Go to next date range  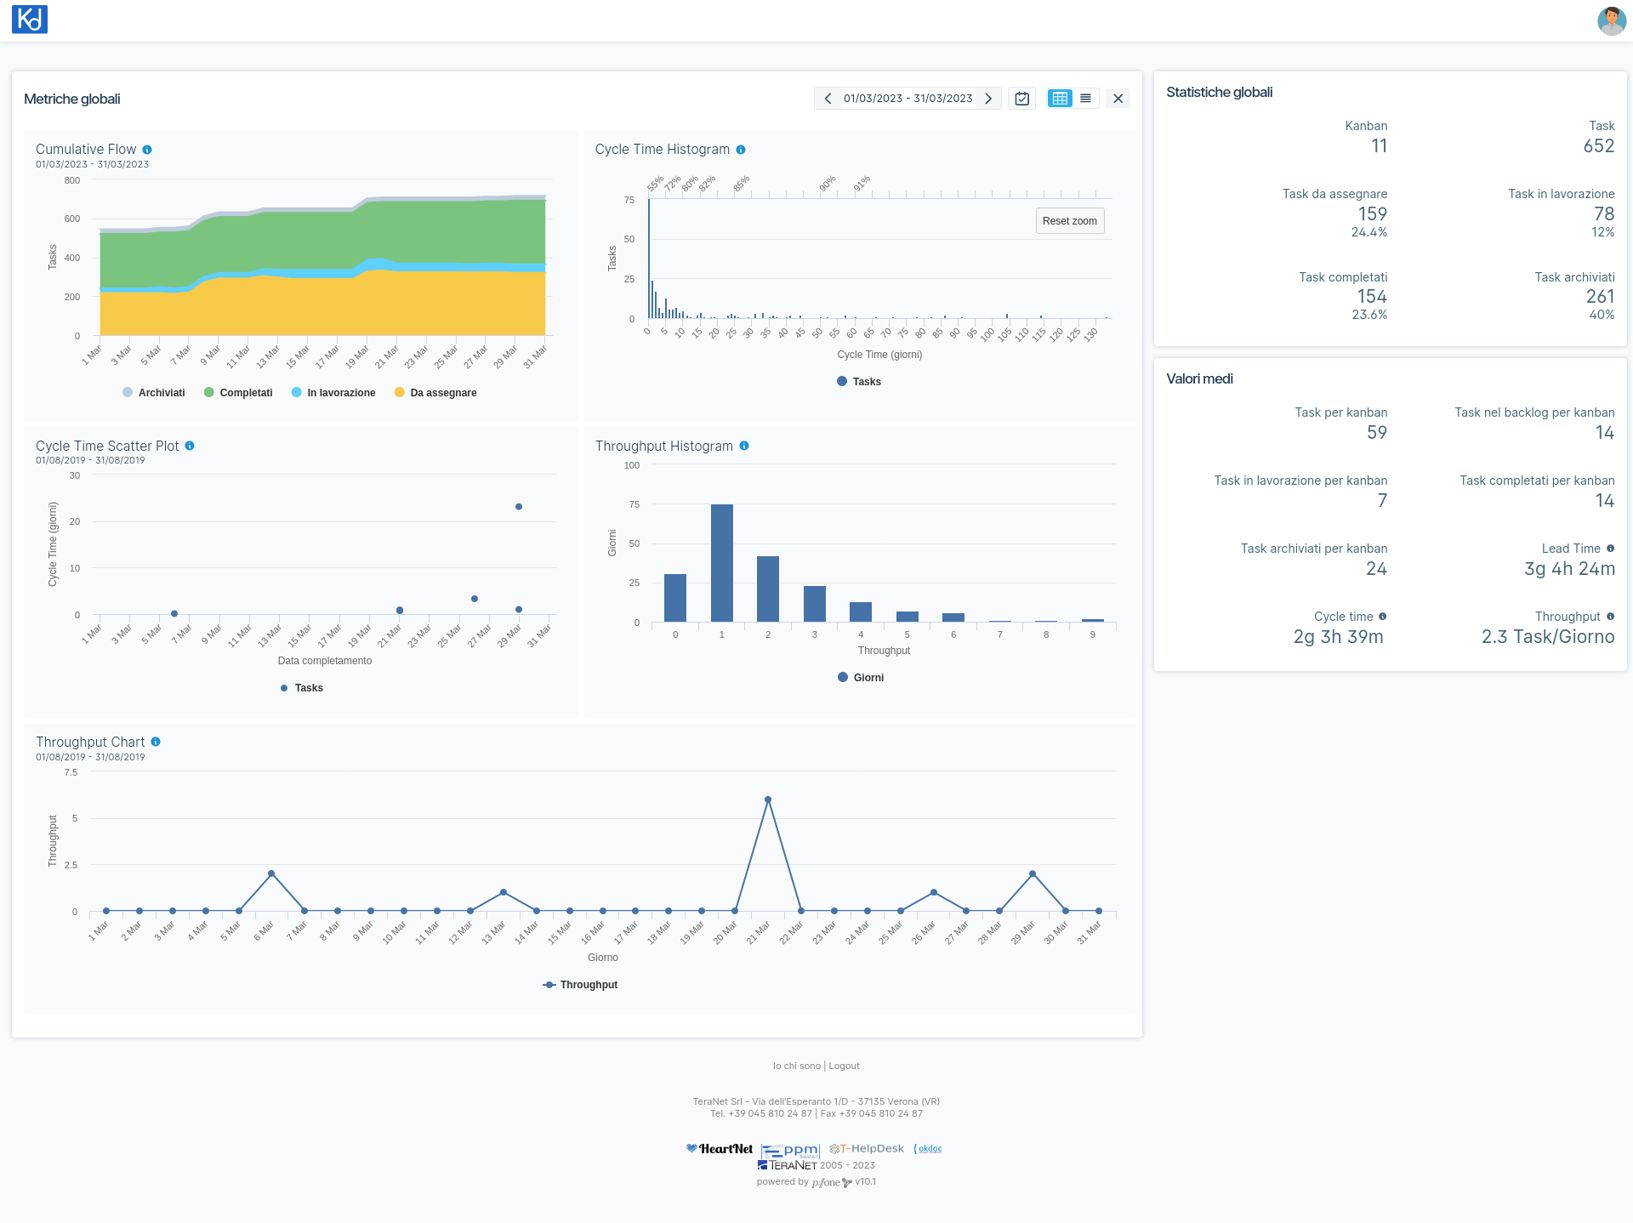(x=988, y=99)
